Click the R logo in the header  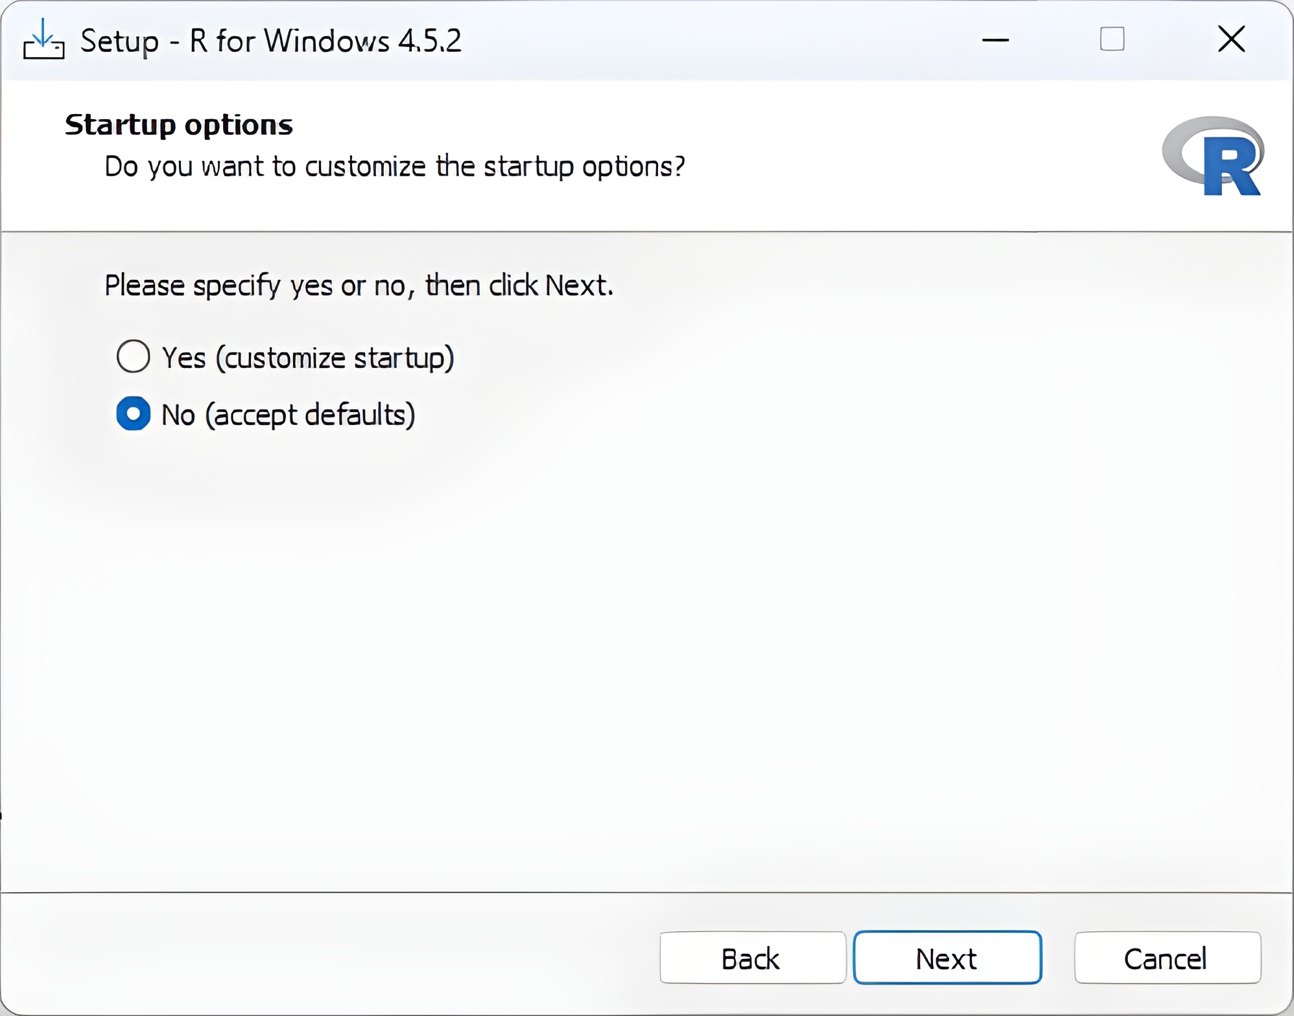[x=1213, y=156]
